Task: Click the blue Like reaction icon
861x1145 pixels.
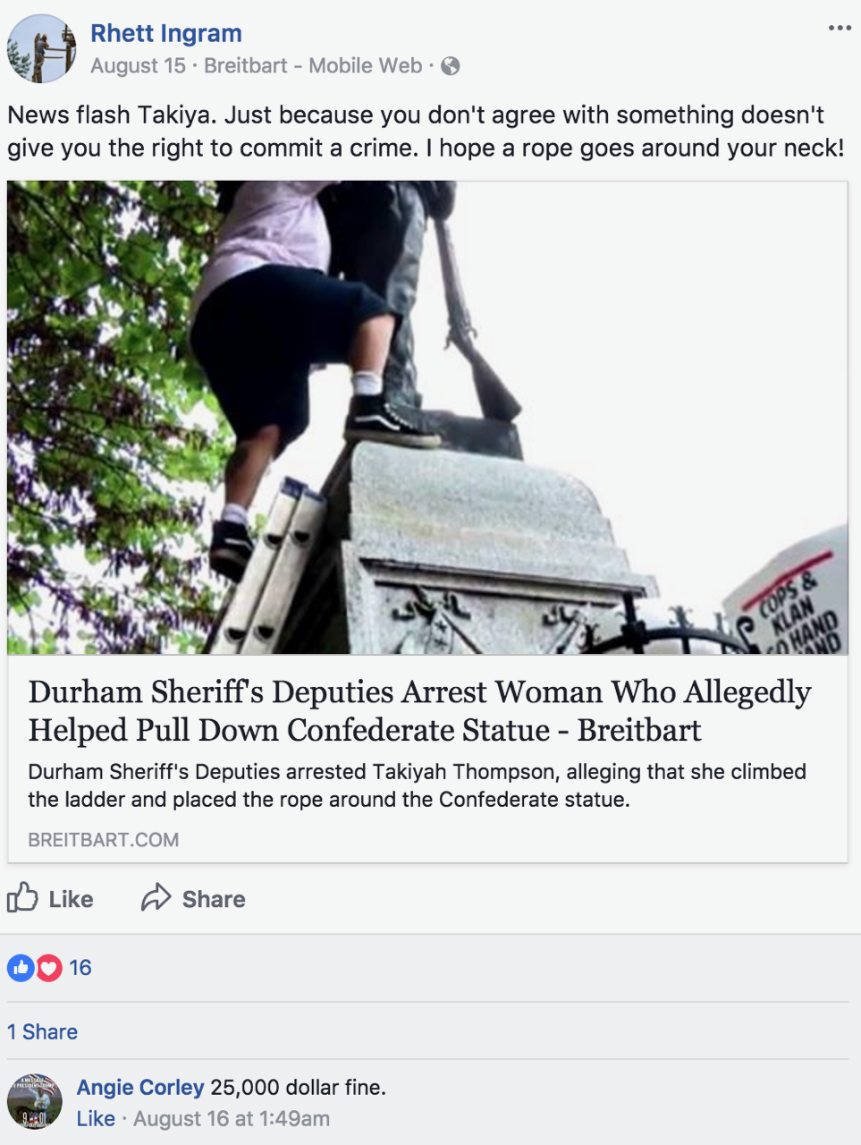Action: [21, 967]
